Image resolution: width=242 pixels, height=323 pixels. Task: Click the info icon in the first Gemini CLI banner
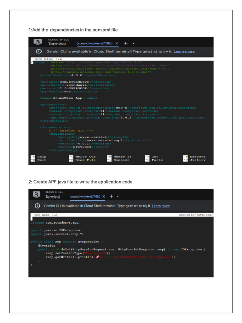(39, 51)
